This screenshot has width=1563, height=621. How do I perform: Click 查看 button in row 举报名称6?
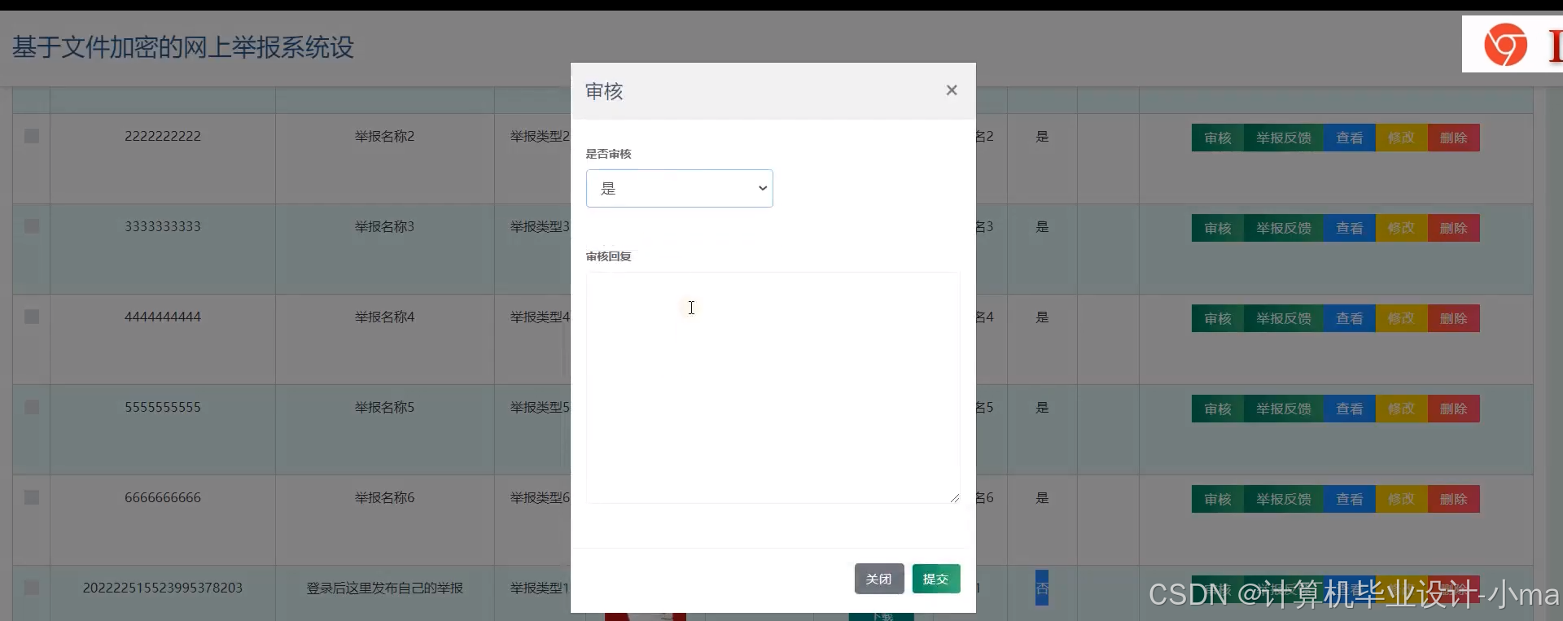[1350, 500]
